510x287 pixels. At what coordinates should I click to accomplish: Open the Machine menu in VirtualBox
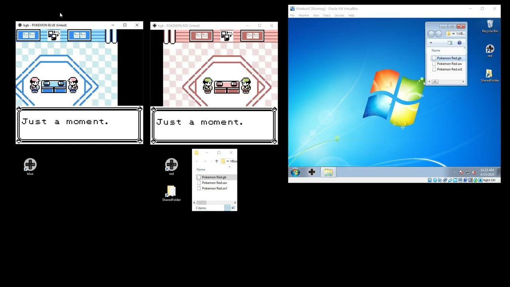304,15
